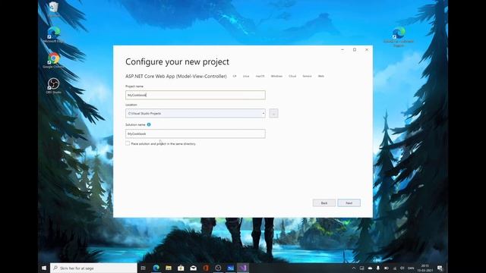Image resolution: width=486 pixels, height=273 pixels.
Task: Click microphone icon in system tray
Action: [378, 268]
